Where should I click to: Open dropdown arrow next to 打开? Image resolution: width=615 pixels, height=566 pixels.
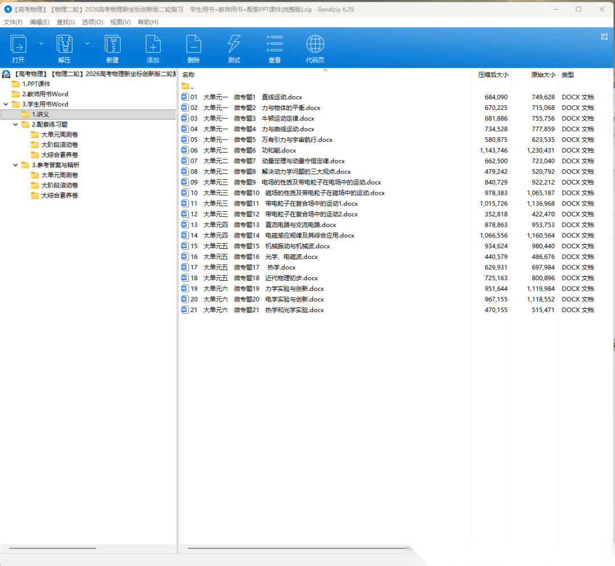click(41, 43)
